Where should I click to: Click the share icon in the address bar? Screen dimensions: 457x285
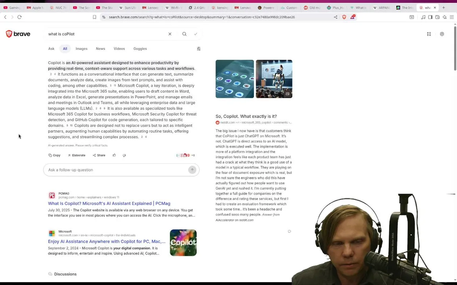coord(336,17)
